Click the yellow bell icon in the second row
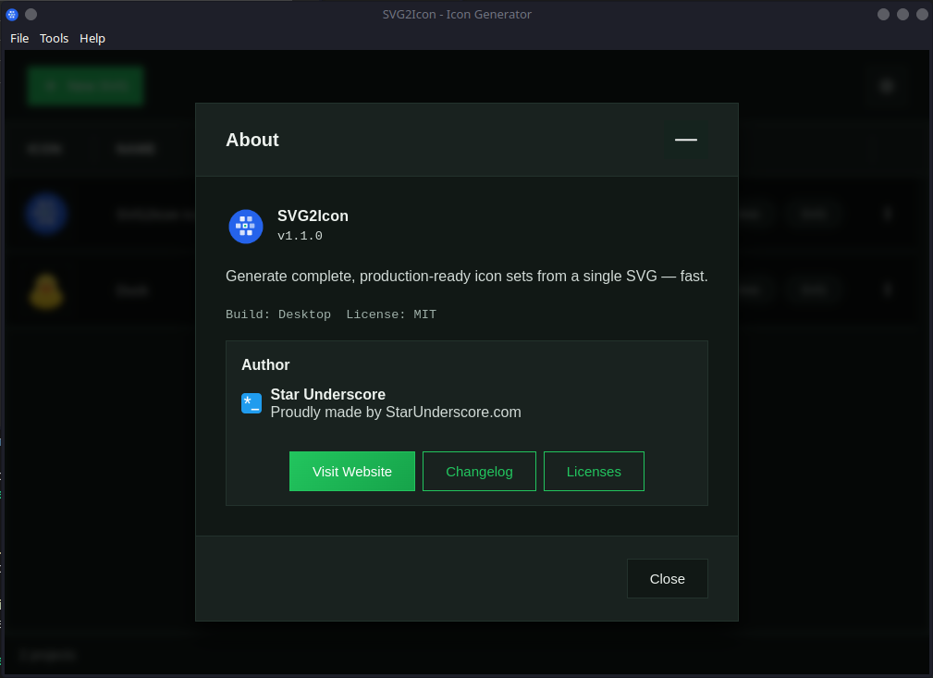The height and width of the screenshot is (678, 933). pos(46,290)
